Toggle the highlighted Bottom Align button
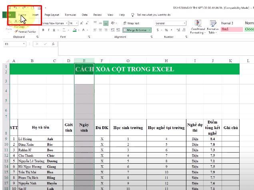 [106, 24]
